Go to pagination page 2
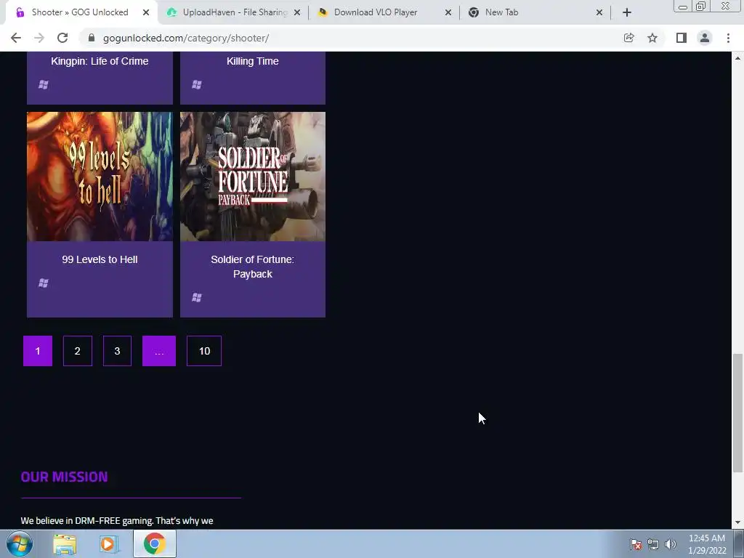The width and height of the screenshot is (744, 558). (x=77, y=351)
